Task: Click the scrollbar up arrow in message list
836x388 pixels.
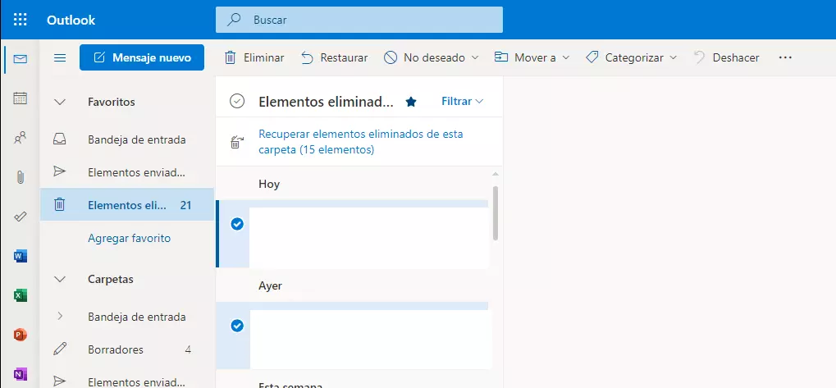Action: pyautogui.click(x=496, y=174)
